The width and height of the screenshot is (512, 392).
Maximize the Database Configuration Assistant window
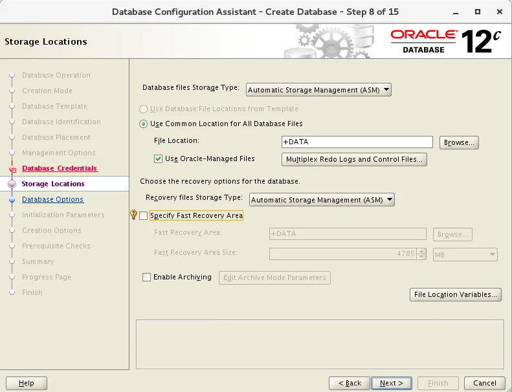[x=478, y=12]
